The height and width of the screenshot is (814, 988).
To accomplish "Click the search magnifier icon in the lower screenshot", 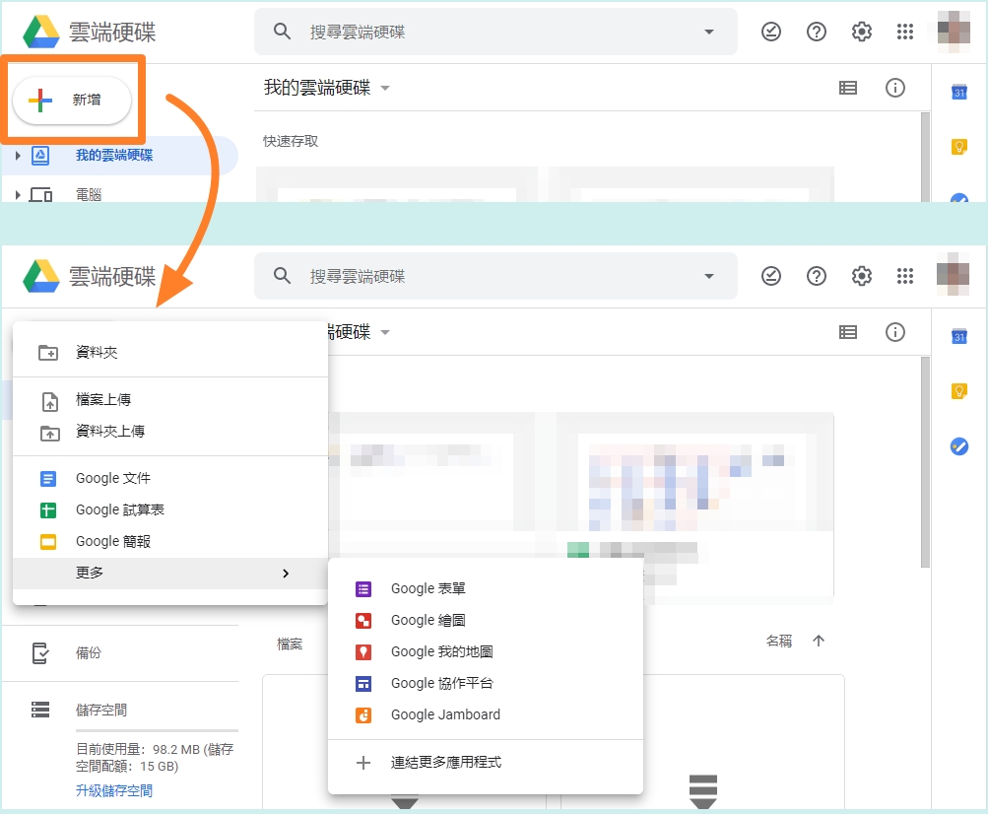I will click(282, 276).
